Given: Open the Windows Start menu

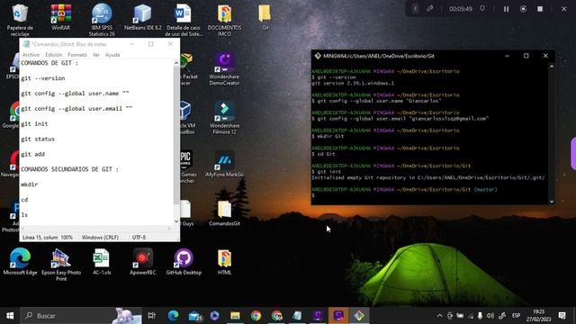Looking at the screenshot, I should coord(10,316).
